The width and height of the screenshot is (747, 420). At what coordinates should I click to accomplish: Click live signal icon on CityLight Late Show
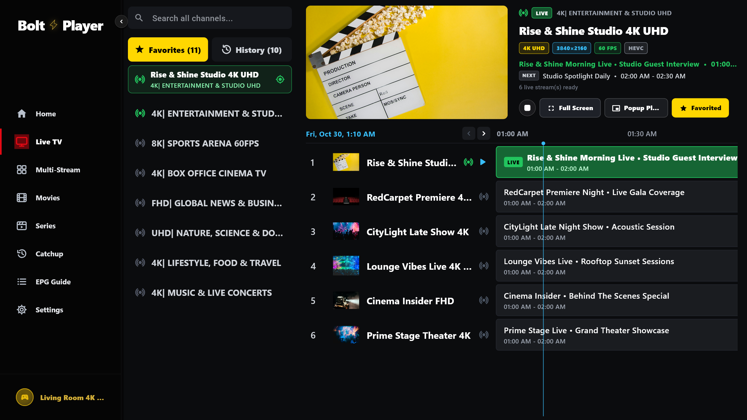coord(484,231)
